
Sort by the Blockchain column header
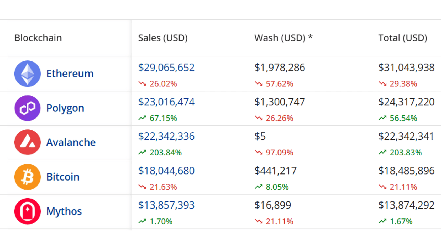tap(38, 38)
